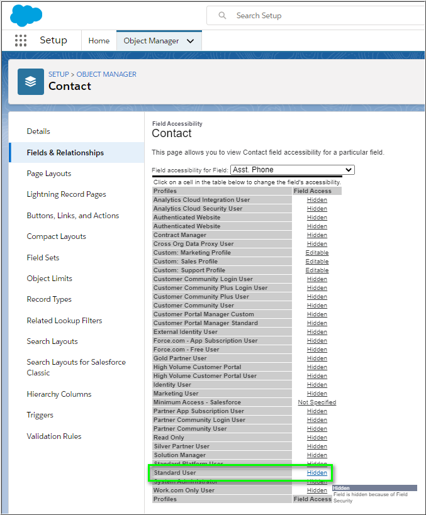Open Related Lookup Filters
Viewport: 426px width, 515px height.
64,321
